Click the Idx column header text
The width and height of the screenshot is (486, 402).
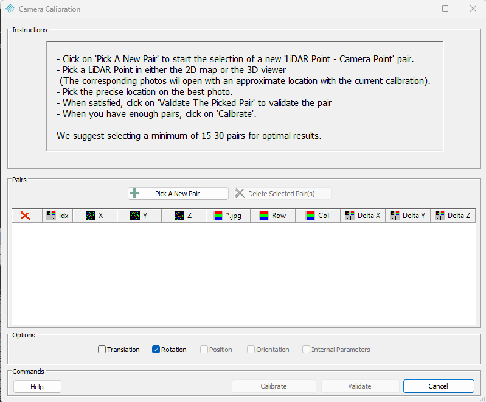pos(63,216)
